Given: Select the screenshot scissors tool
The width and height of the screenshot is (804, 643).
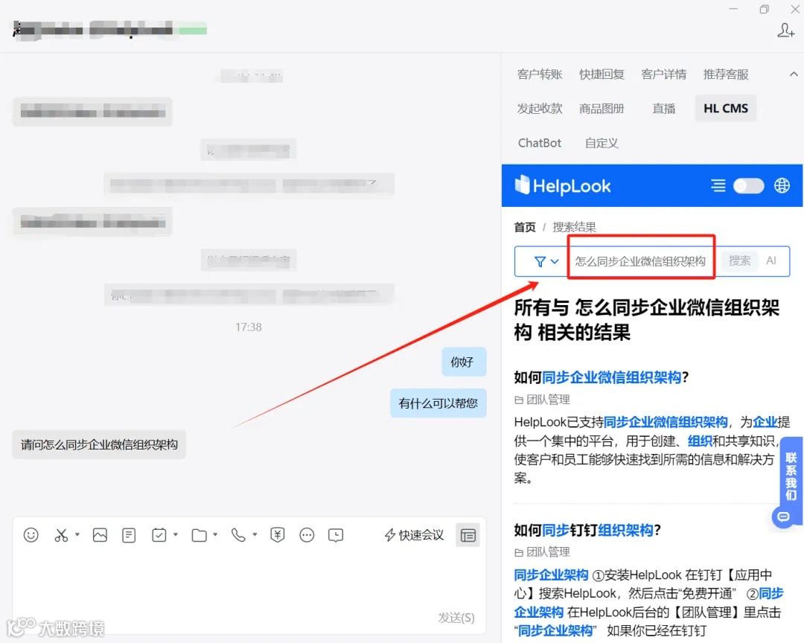Looking at the screenshot, I should point(63,534).
